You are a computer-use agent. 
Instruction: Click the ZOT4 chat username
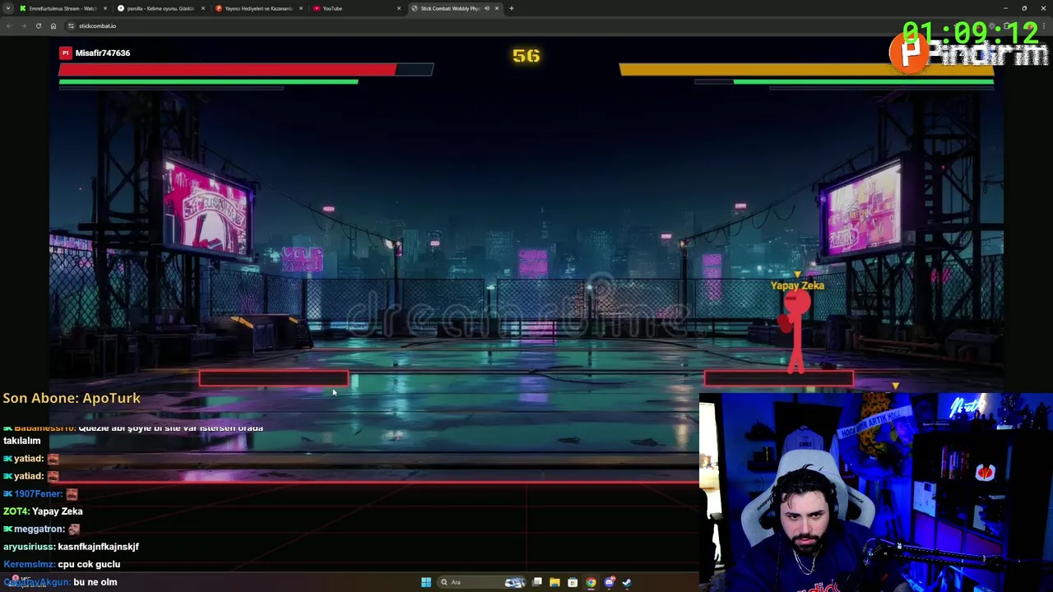16,511
